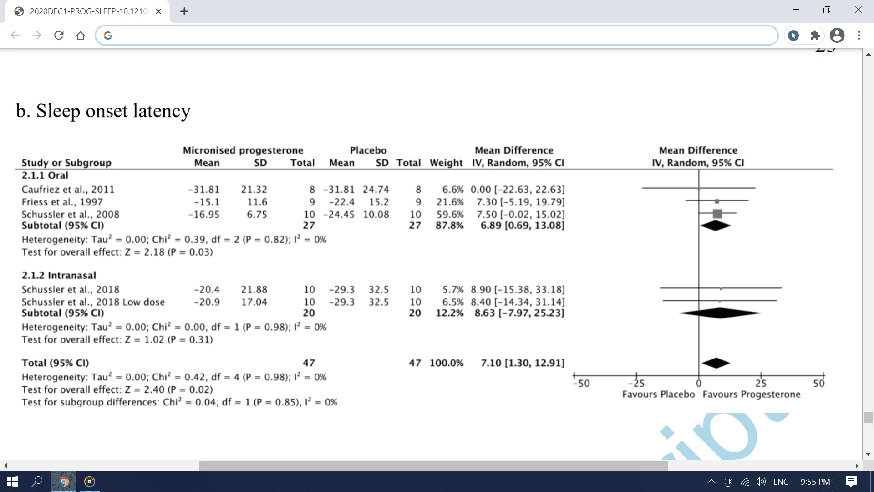Open the Windows Start menu

coord(12,482)
